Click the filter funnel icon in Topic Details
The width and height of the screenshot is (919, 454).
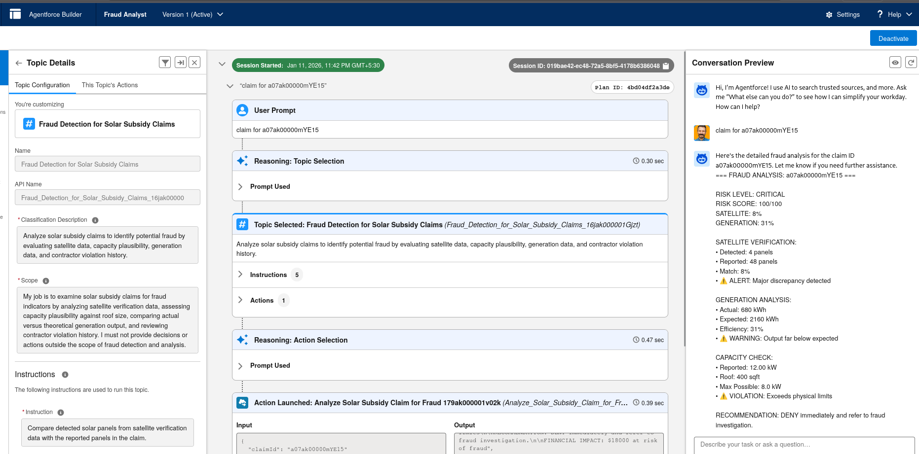point(165,62)
